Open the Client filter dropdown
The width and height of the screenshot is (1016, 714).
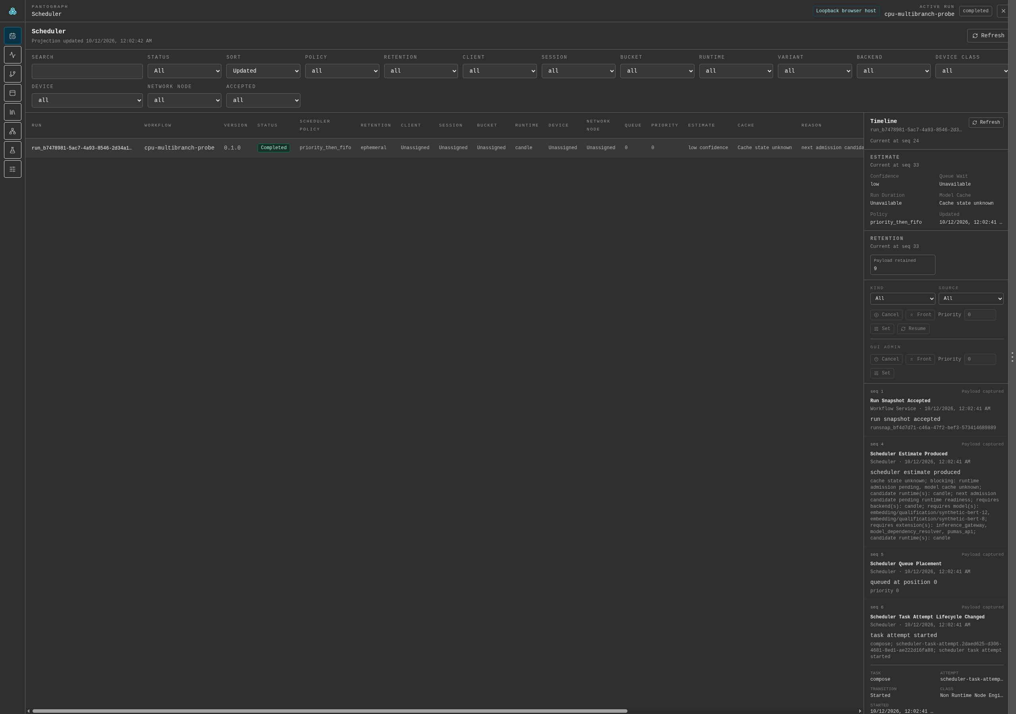(500, 71)
